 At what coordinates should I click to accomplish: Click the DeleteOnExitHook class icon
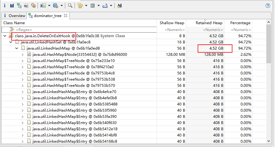tap(11, 36)
